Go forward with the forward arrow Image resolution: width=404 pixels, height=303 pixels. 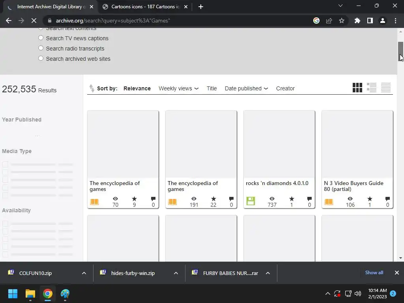click(x=21, y=21)
